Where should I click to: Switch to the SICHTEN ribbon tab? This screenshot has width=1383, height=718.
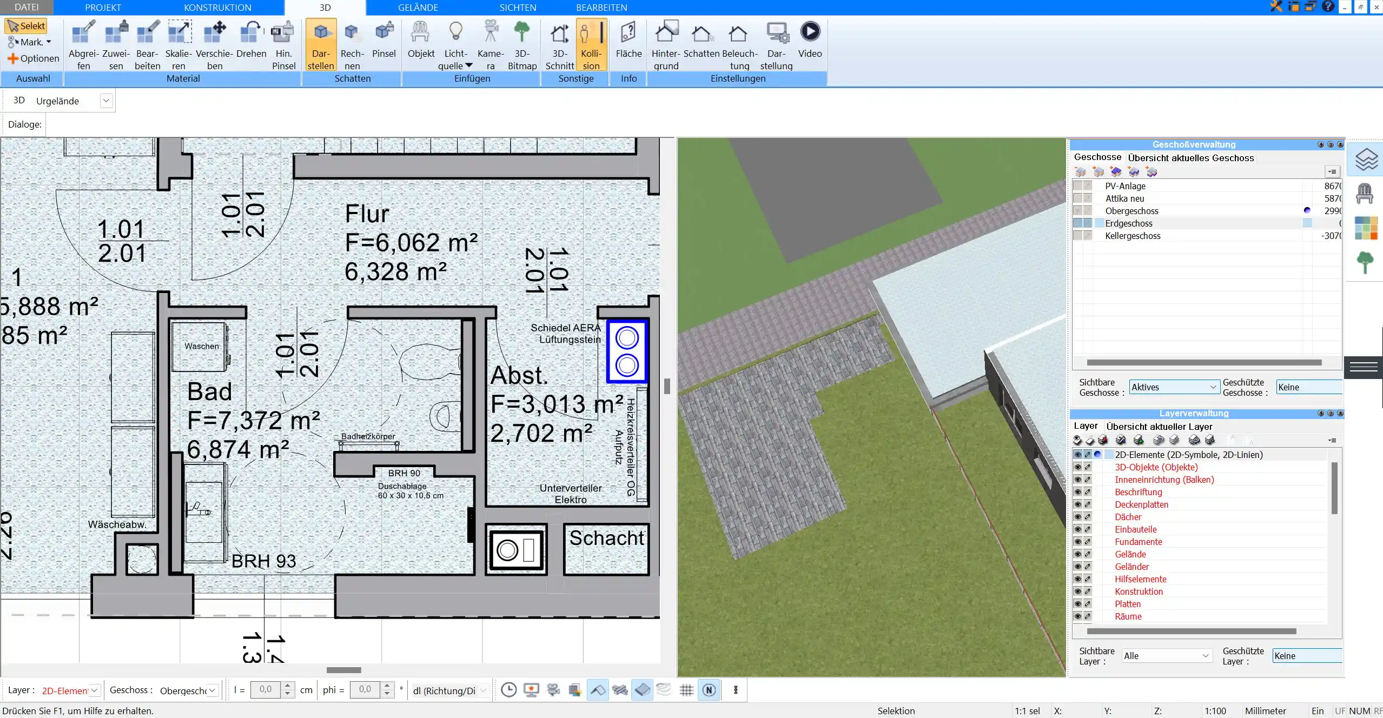click(x=518, y=8)
